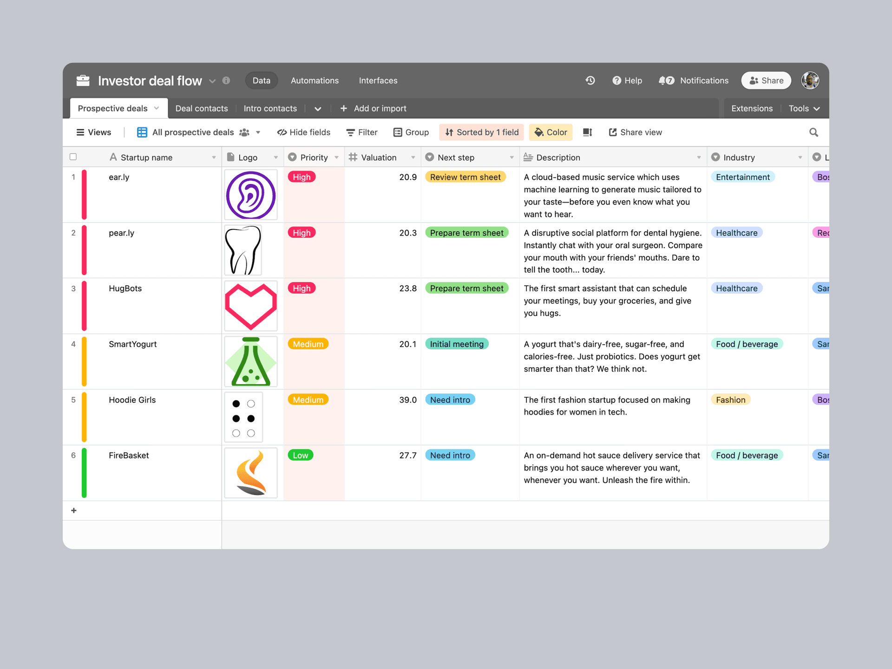Select the Entertainment industry tag

point(742,177)
